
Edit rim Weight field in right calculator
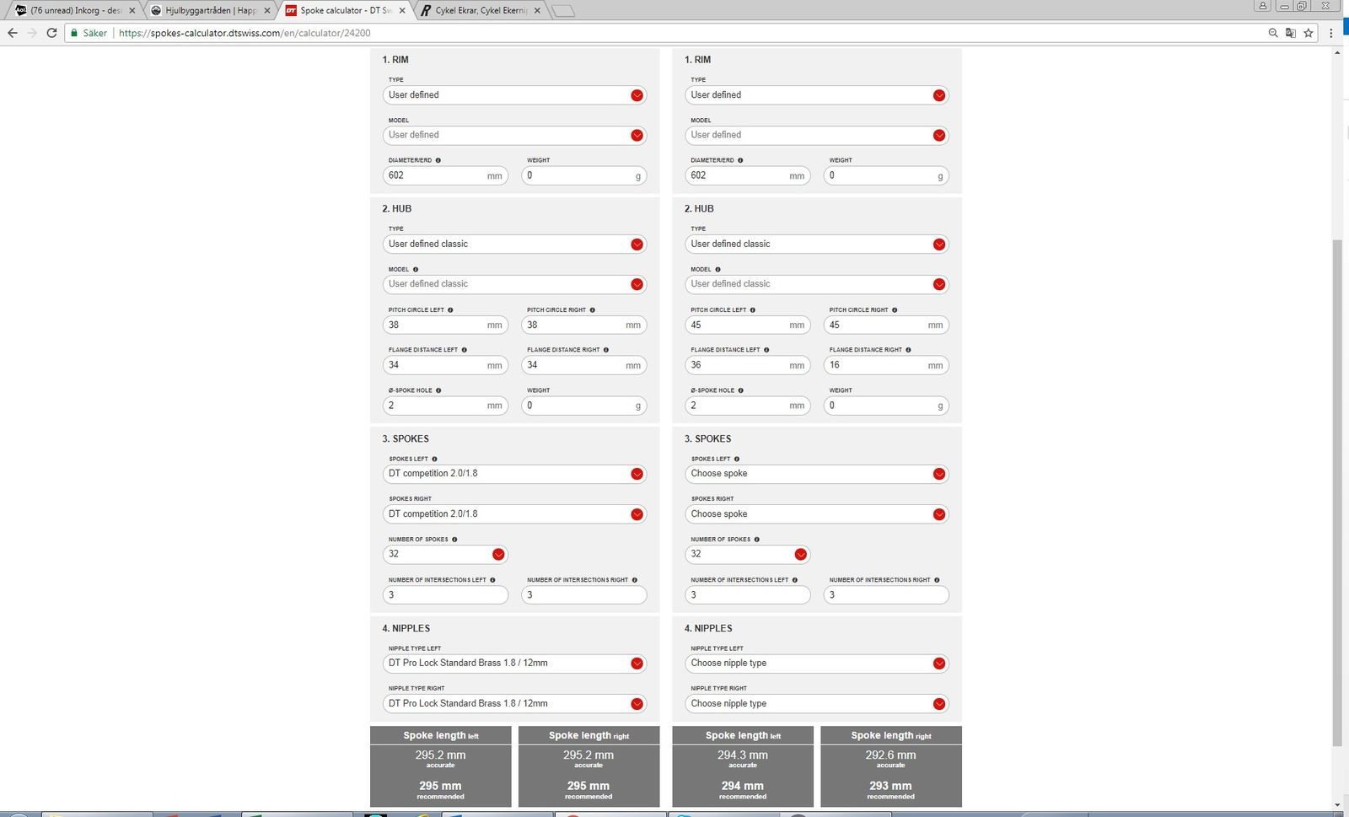(x=886, y=175)
